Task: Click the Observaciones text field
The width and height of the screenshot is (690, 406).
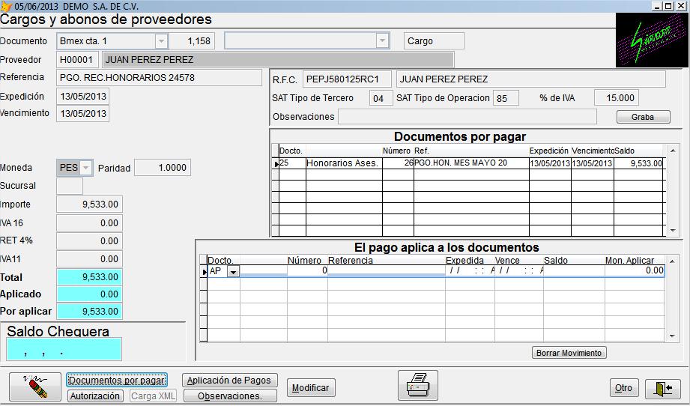Action: (x=467, y=117)
